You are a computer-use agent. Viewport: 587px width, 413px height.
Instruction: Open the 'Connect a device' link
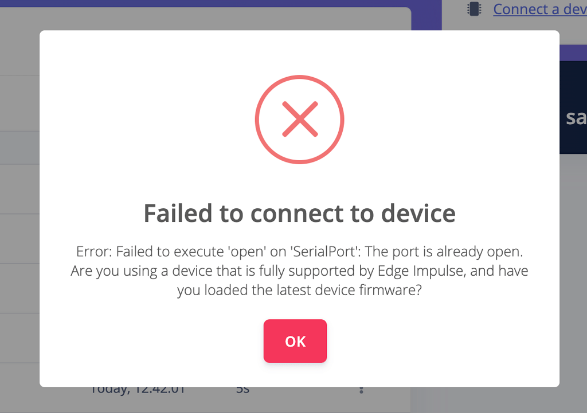click(x=539, y=9)
